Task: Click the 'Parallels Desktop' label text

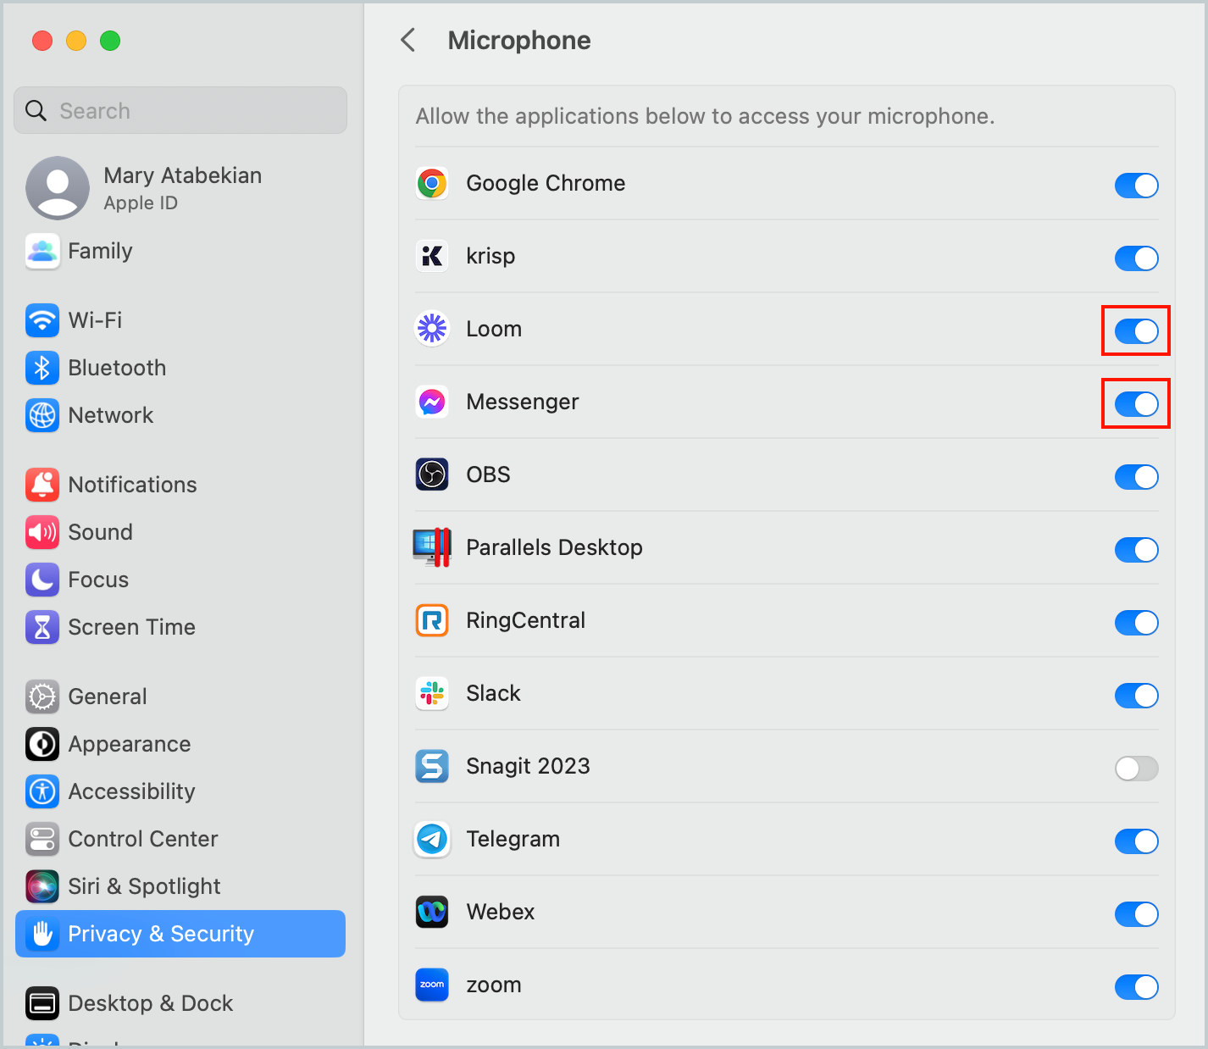Action: click(554, 547)
